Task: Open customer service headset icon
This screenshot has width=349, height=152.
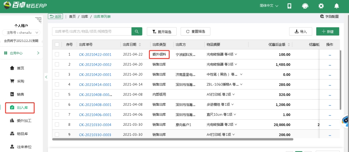Action: 305,6
